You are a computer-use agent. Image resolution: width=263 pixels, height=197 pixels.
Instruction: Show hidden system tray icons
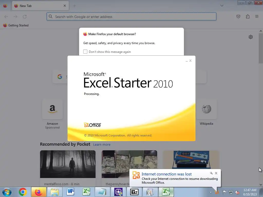point(211,192)
